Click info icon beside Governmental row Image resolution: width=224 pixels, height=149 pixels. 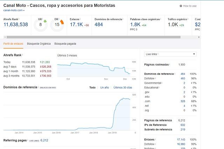click(162, 83)
